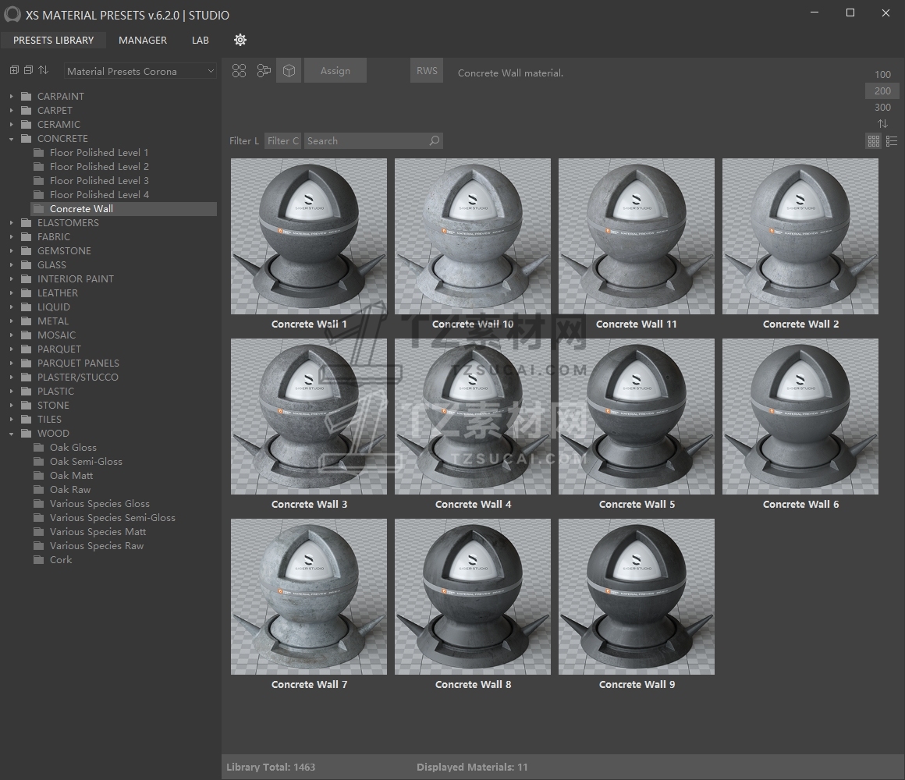Click the four-circles icon left of Assign
This screenshot has height=780, width=905.
[240, 71]
